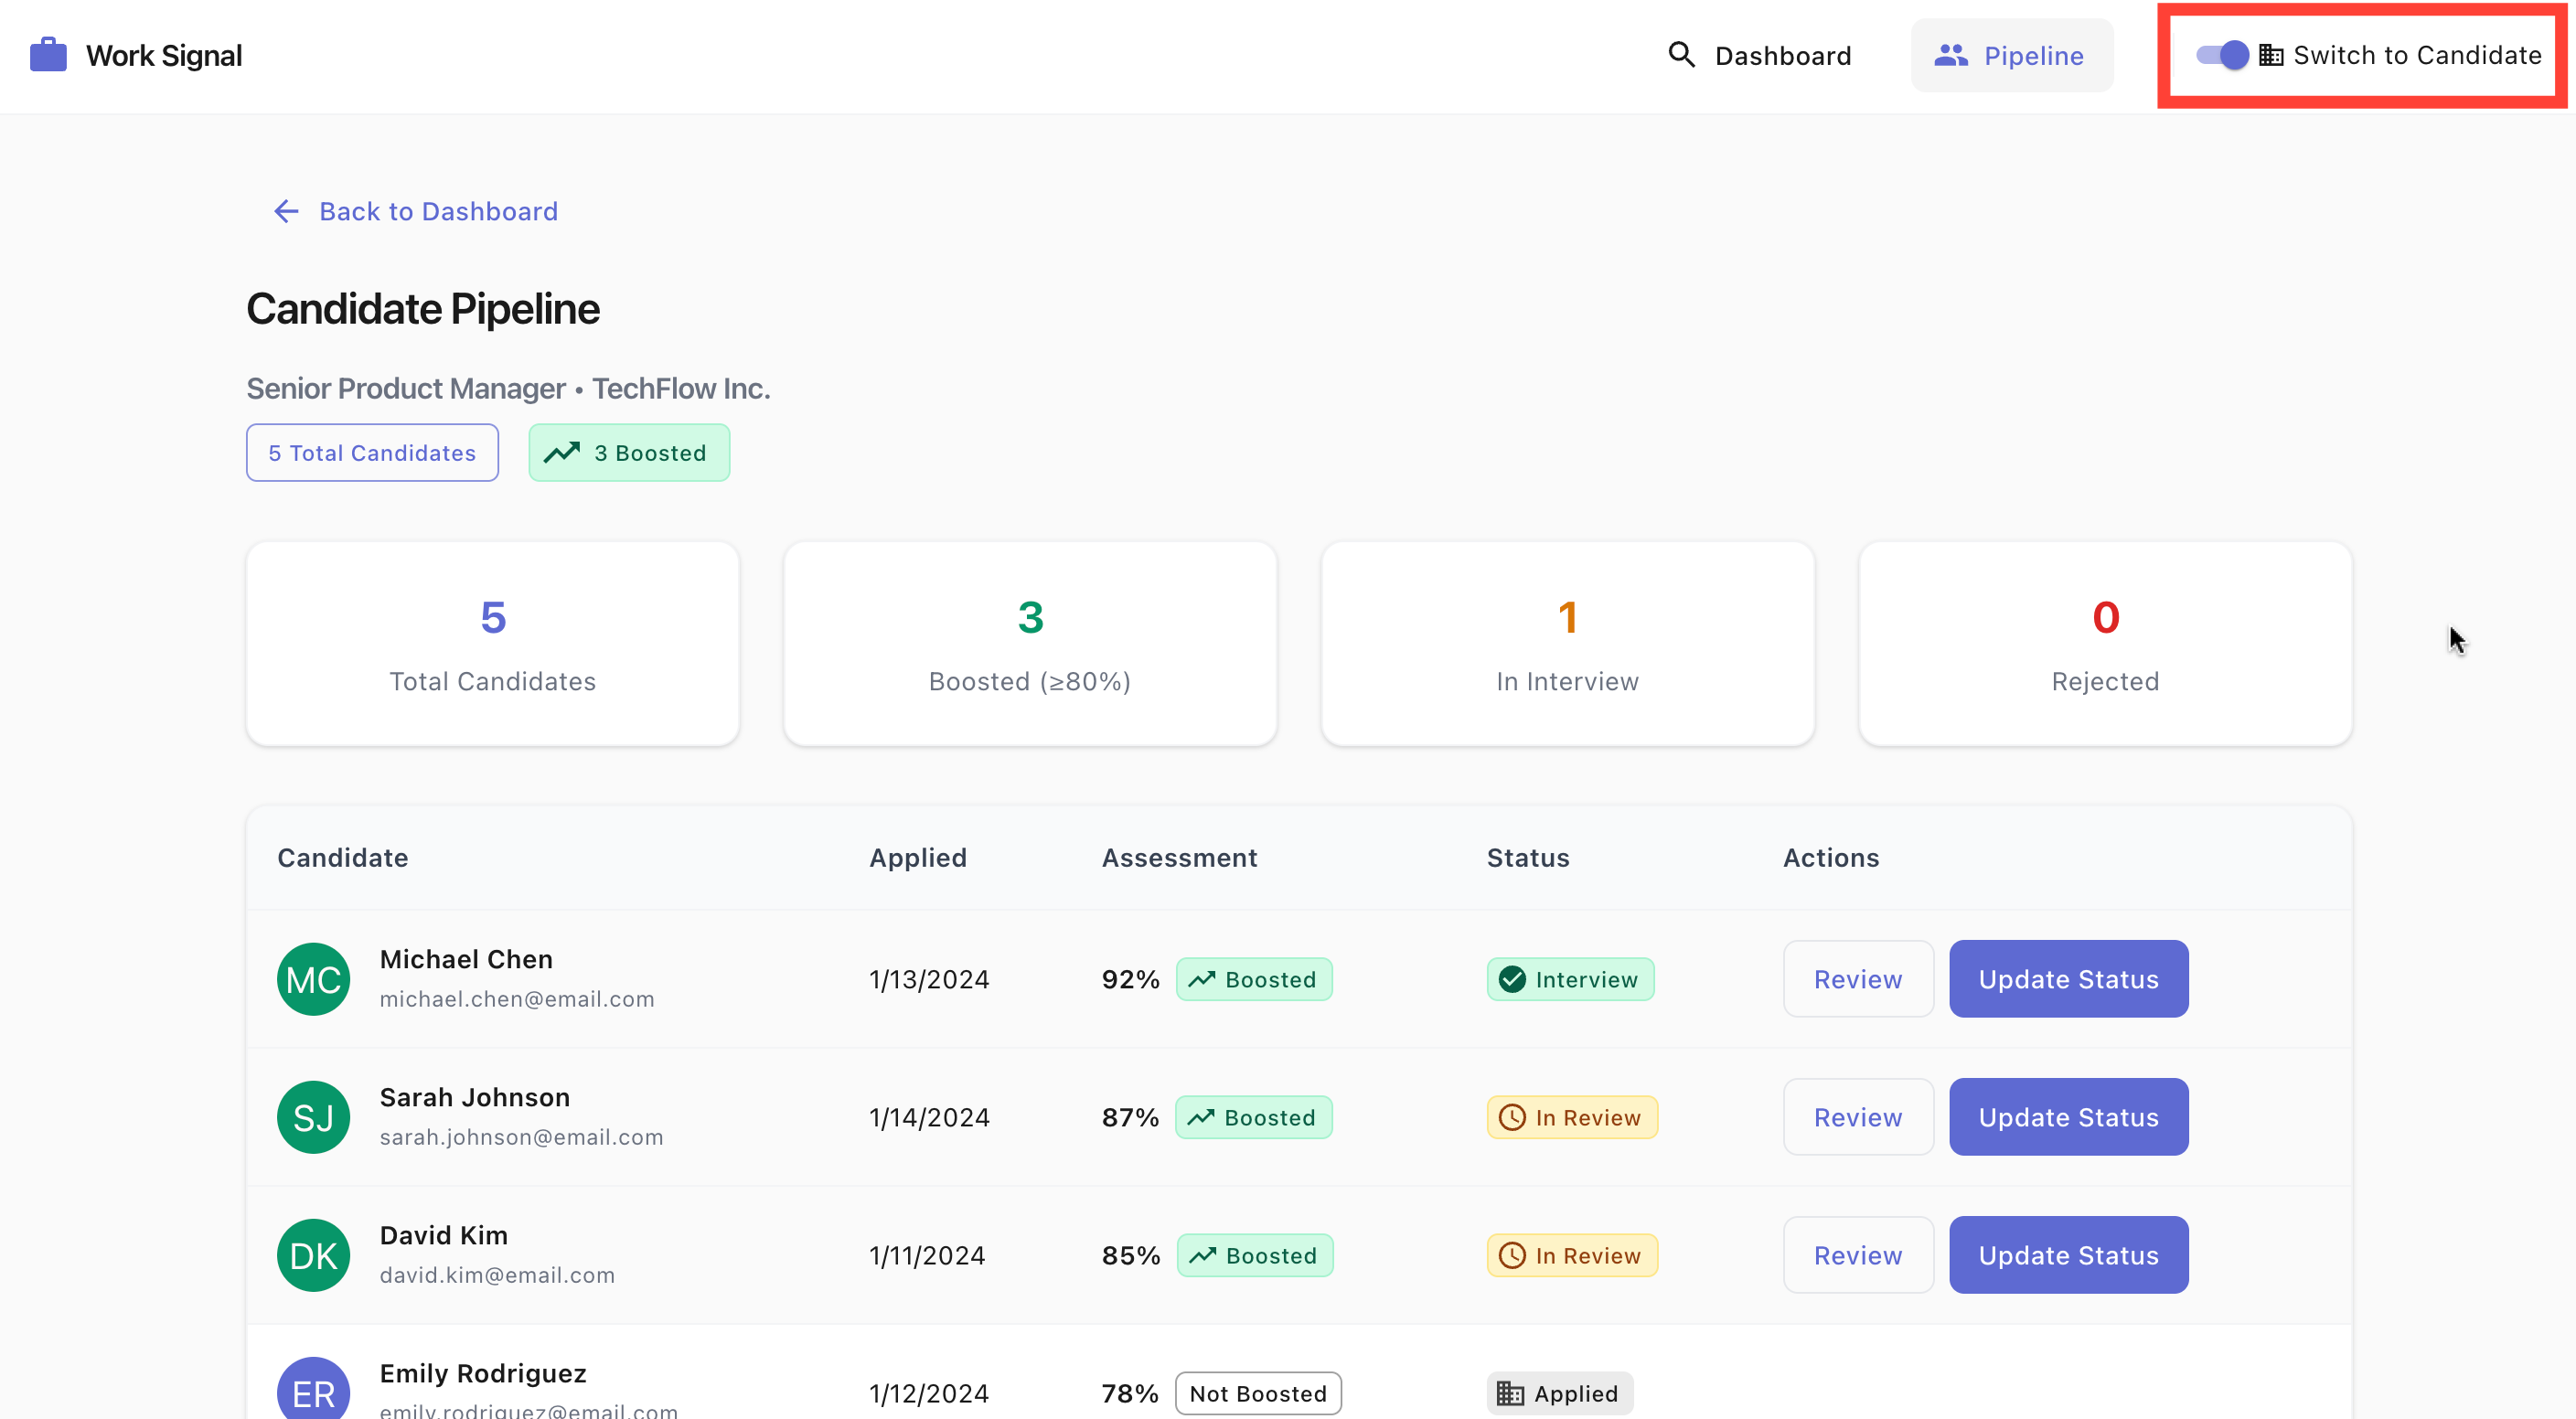Click the In Interview stats card
This screenshot has width=2576, height=1419.
(1567, 644)
